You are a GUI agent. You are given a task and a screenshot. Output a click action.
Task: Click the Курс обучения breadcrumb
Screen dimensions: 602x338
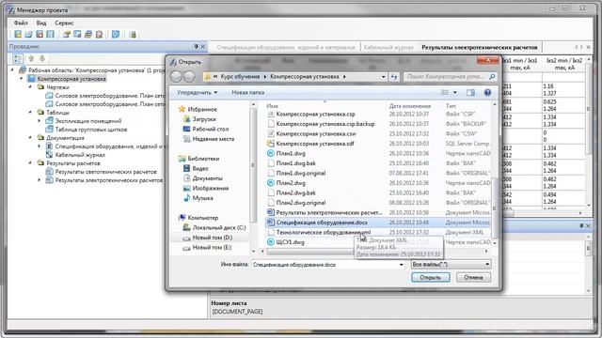pos(240,77)
